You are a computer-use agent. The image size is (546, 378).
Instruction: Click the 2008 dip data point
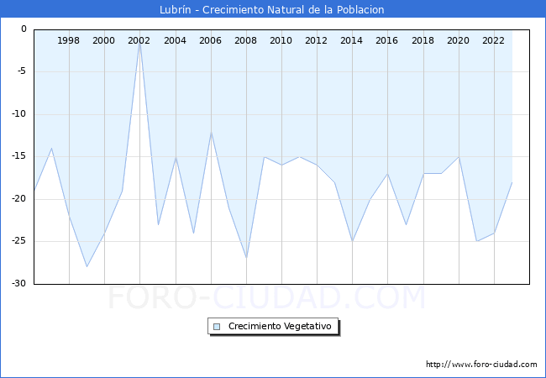[x=245, y=258]
